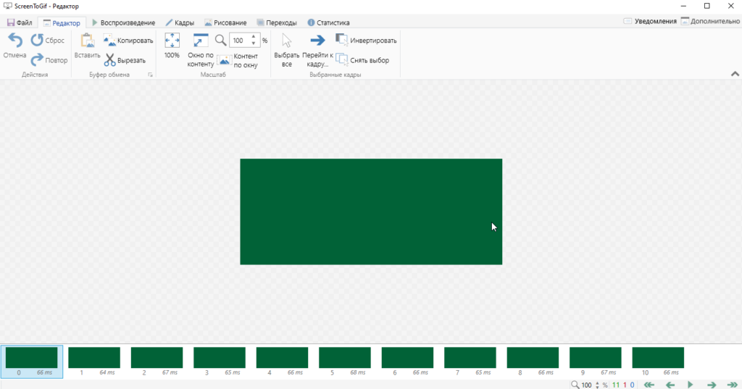Click Deselect (Снять выбор) icon
This screenshot has height=389, width=742.
[x=342, y=60]
